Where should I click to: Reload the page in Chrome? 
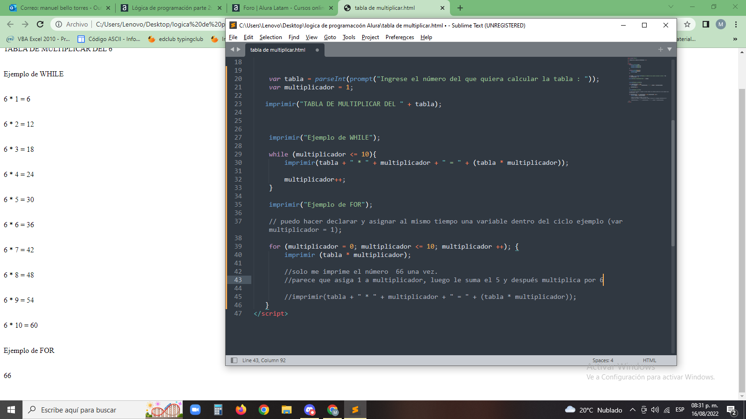pyautogui.click(x=40, y=24)
